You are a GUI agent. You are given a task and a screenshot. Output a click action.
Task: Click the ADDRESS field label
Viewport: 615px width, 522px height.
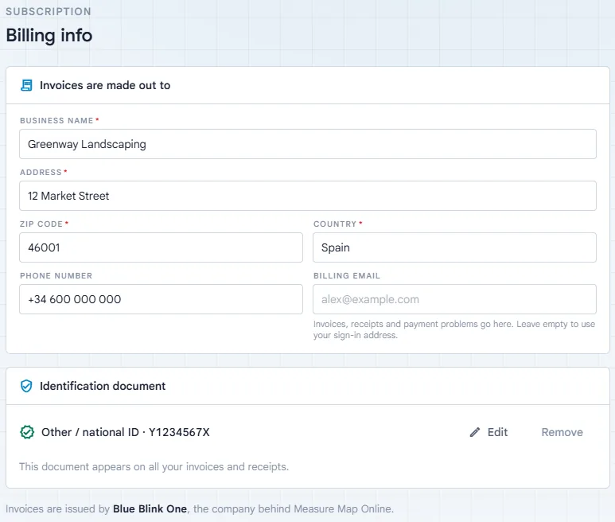pyautogui.click(x=41, y=172)
